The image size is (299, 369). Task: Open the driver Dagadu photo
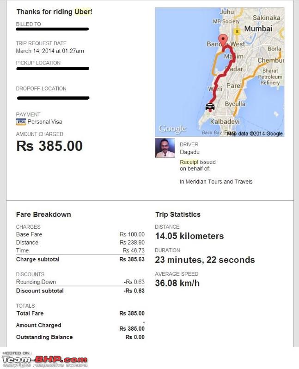point(165,148)
